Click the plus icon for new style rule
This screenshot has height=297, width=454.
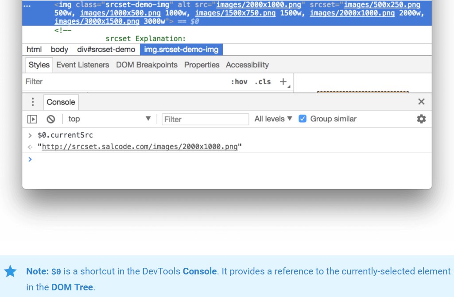tap(283, 81)
